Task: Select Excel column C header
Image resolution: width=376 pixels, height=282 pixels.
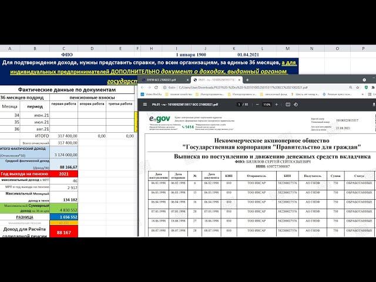Action: pyautogui.click(x=64, y=48)
